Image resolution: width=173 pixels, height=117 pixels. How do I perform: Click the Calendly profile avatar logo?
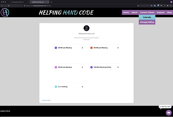[86, 28]
